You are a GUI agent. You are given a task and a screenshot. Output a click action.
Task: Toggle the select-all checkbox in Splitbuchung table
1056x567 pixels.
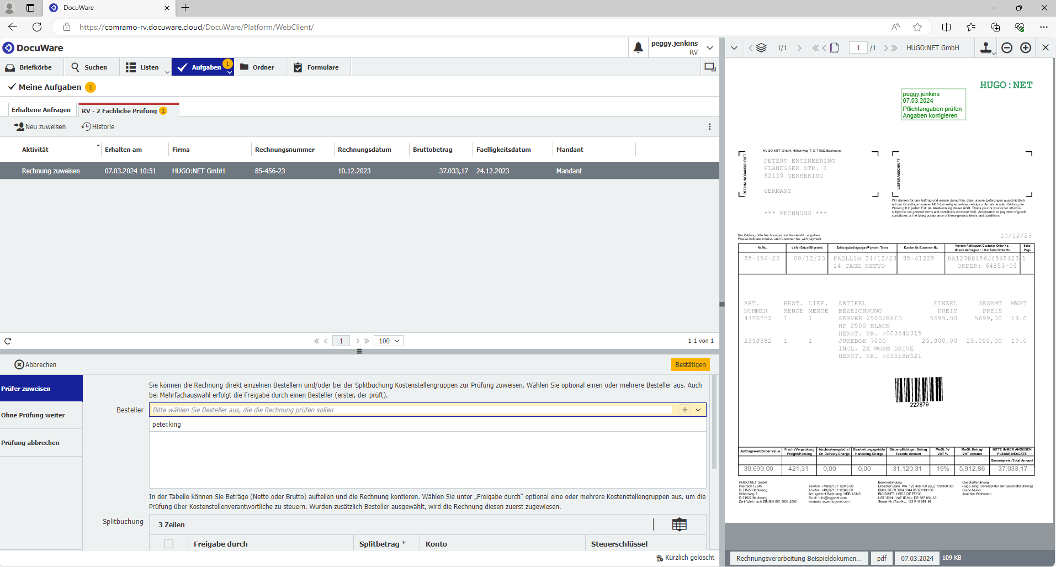169,544
